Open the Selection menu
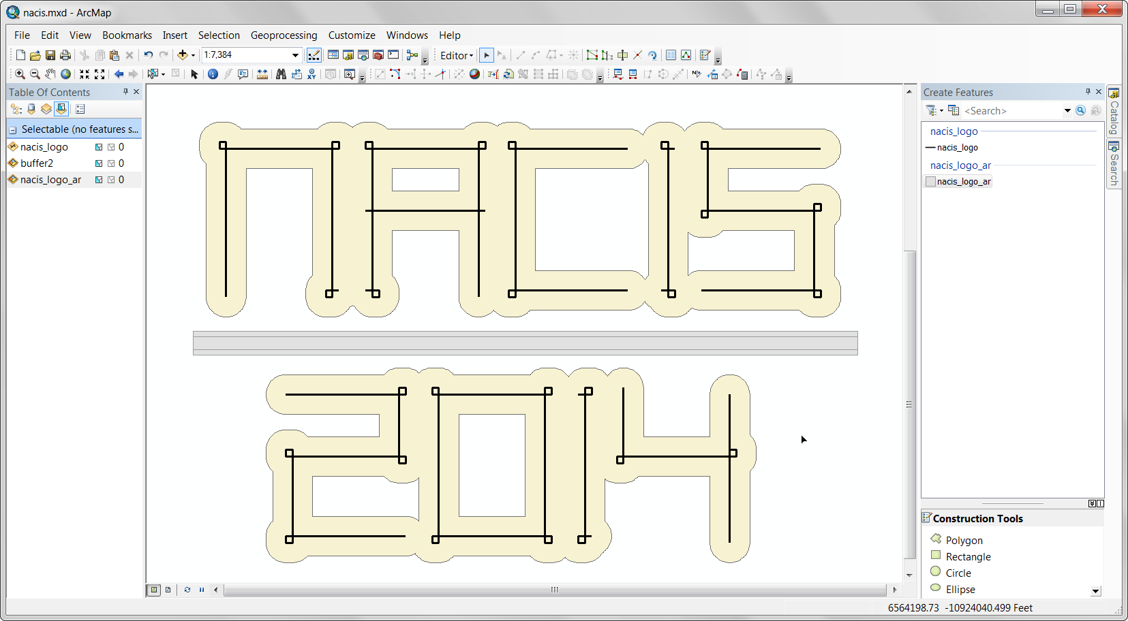 point(219,35)
